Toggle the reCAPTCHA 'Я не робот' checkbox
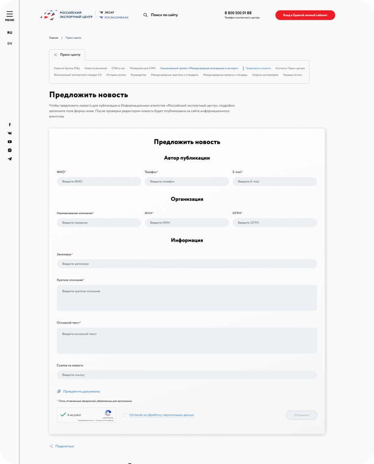Image resolution: width=374 pixels, height=464 pixels. click(63, 415)
